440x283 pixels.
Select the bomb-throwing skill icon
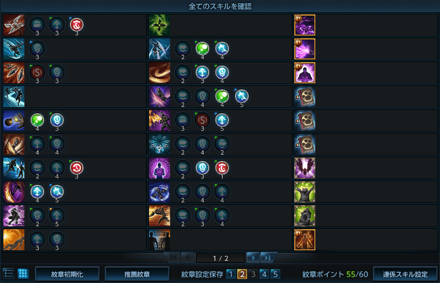point(14,120)
